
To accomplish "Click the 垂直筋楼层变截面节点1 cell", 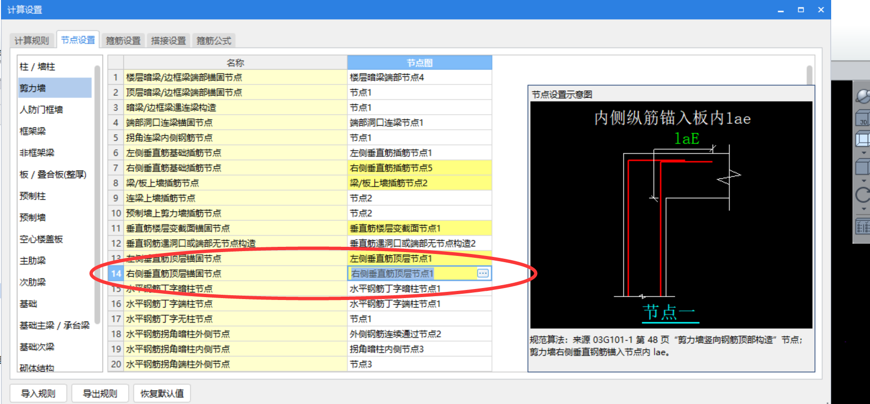I will pyautogui.click(x=420, y=229).
